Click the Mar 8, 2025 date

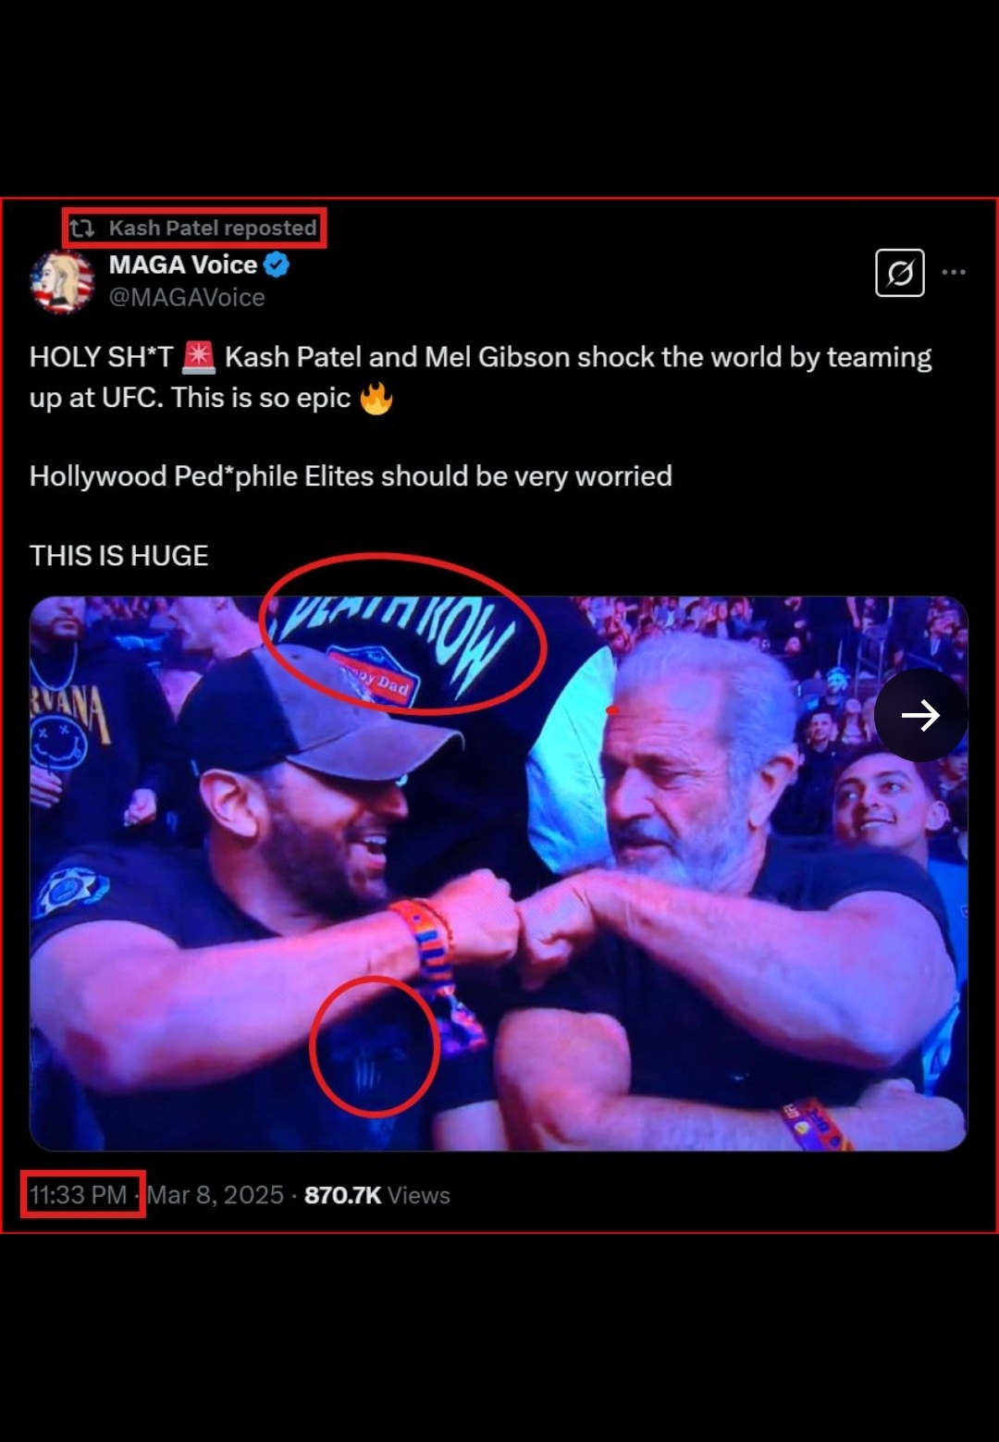coord(215,1195)
